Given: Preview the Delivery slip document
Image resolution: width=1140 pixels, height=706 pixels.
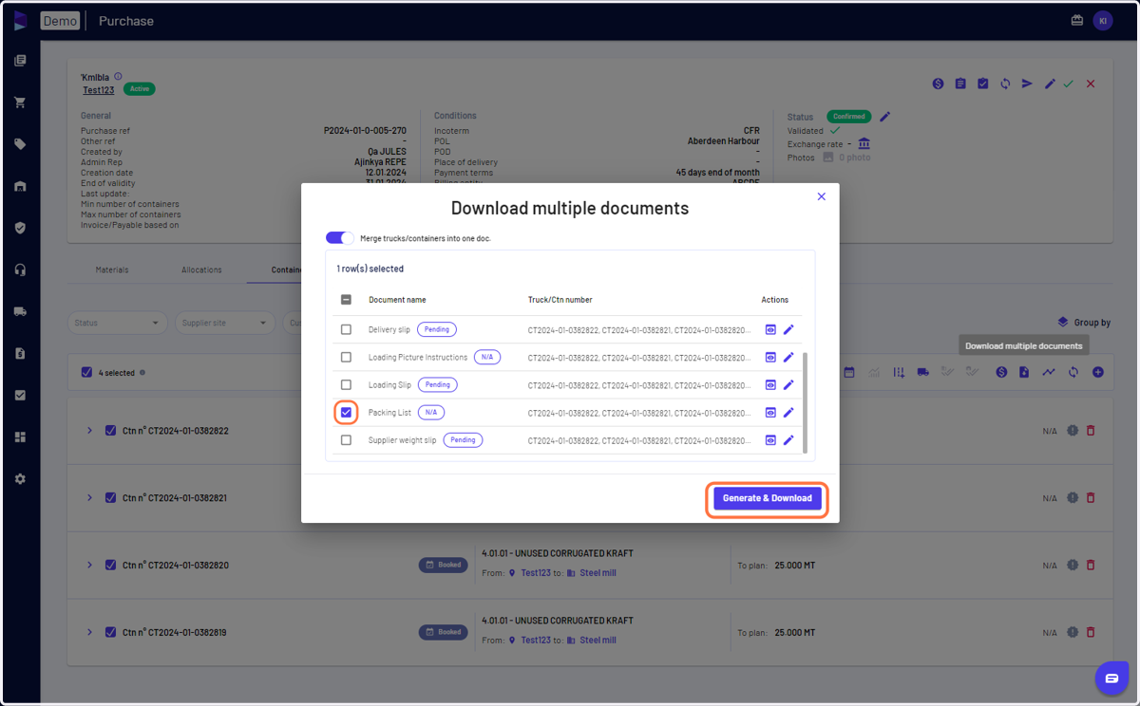Looking at the screenshot, I should pyautogui.click(x=770, y=330).
